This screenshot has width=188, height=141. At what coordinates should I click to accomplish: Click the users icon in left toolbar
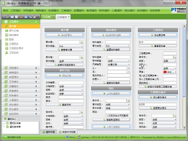[x=8, y=17]
